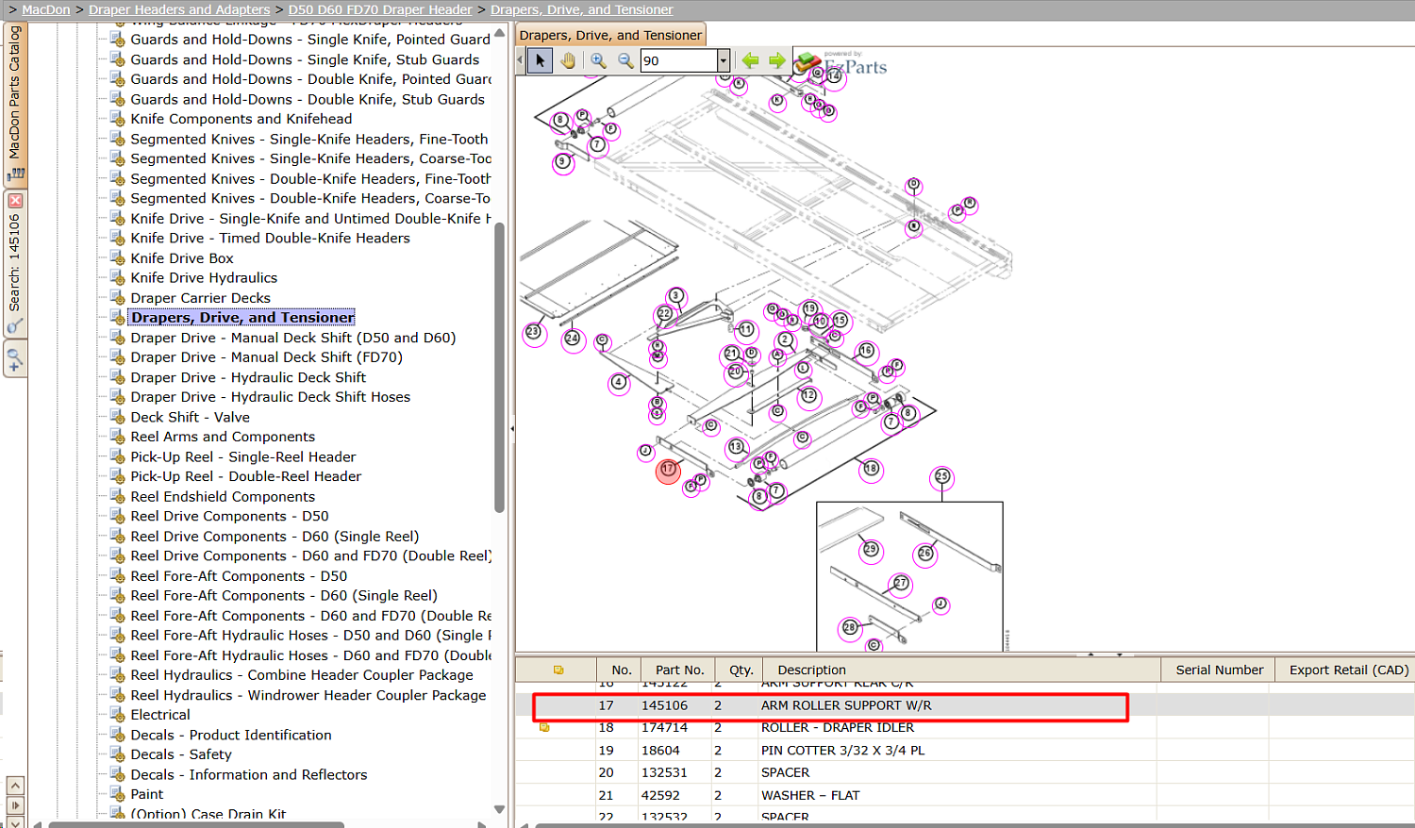Click the MacDon breadcrumb link
Screen dimensions: 1415x828
tap(46, 9)
